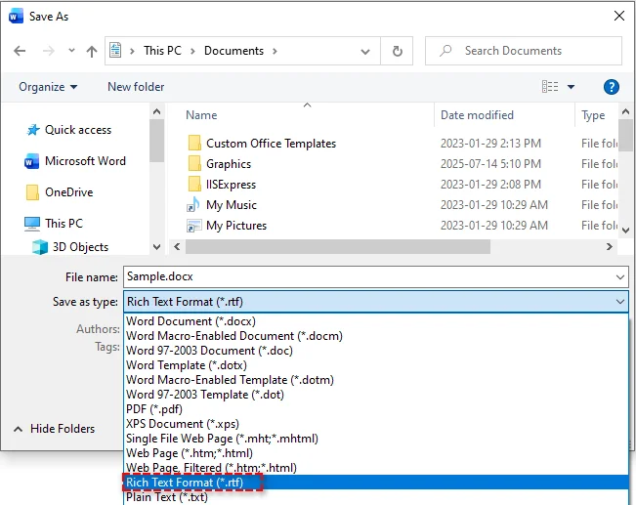This screenshot has width=636, height=505.
Task: Click the Forward navigation arrow
Action: click(x=48, y=51)
